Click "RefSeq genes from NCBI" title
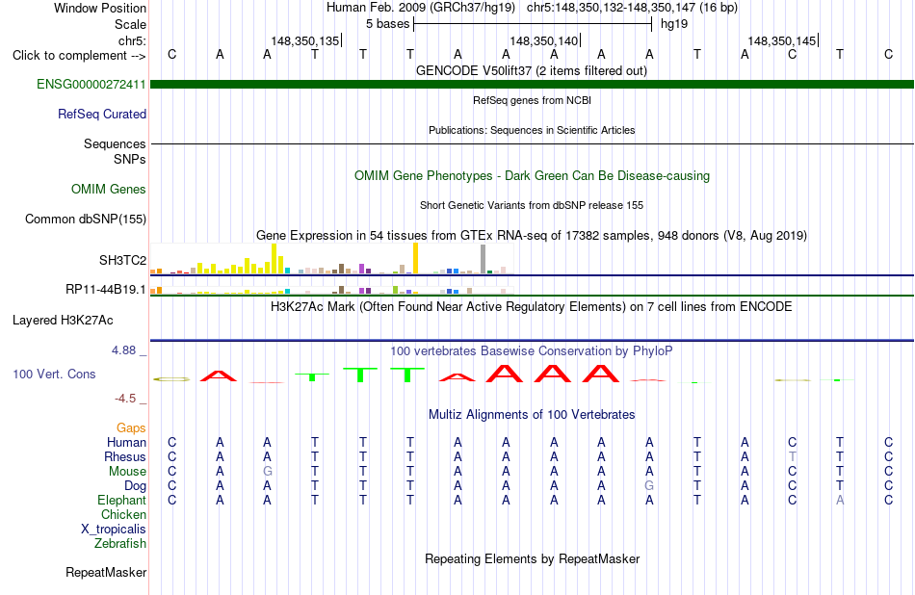Image resolution: width=915 pixels, height=595 pixels. coord(533,100)
